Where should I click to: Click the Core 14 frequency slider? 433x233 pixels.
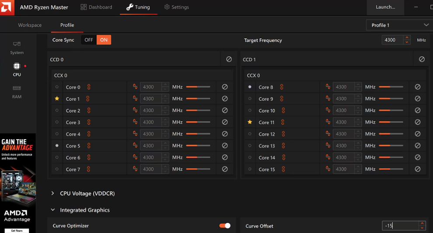click(391, 157)
